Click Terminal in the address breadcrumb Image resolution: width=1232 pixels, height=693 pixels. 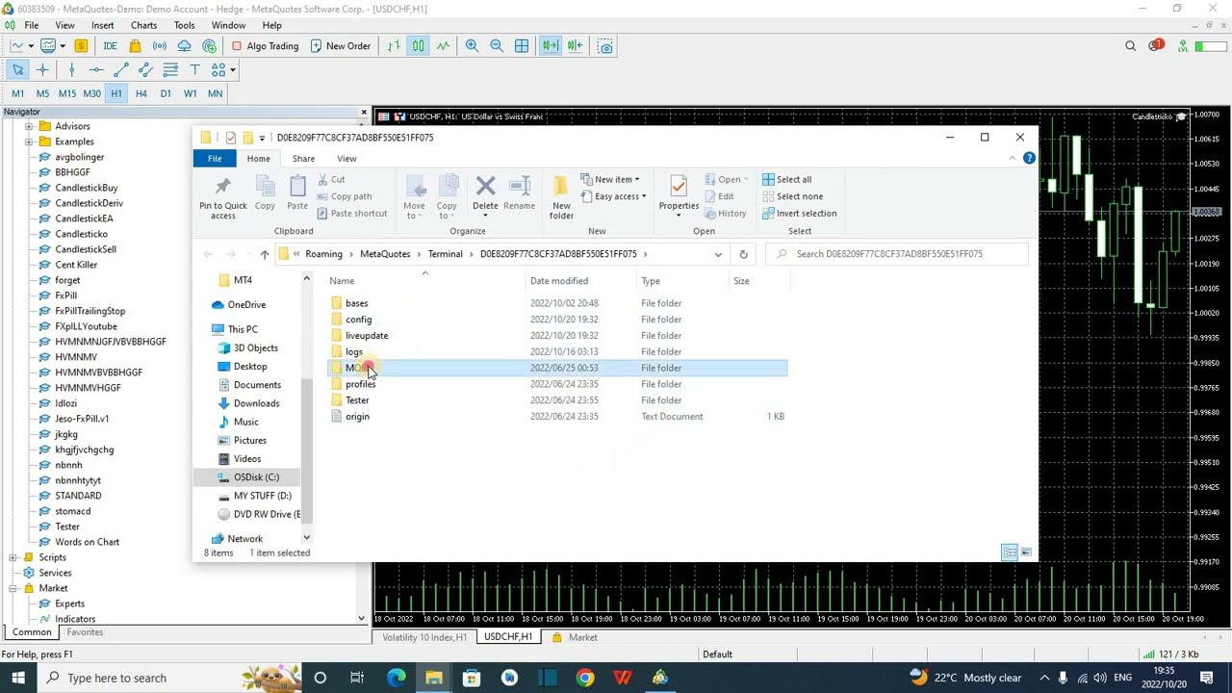point(446,254)
